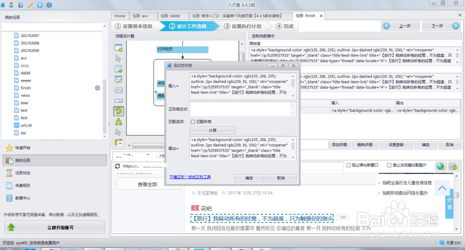The height and width of the screenshot is (250, 465).
Task: Select the green loop tool icon
Action: pyautogui.click(x=119, y=111)
